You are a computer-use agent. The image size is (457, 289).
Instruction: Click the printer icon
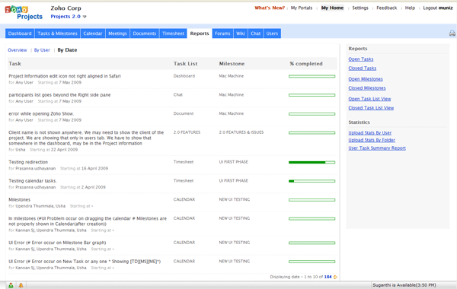pyautogui.click(x=452, y=33)
